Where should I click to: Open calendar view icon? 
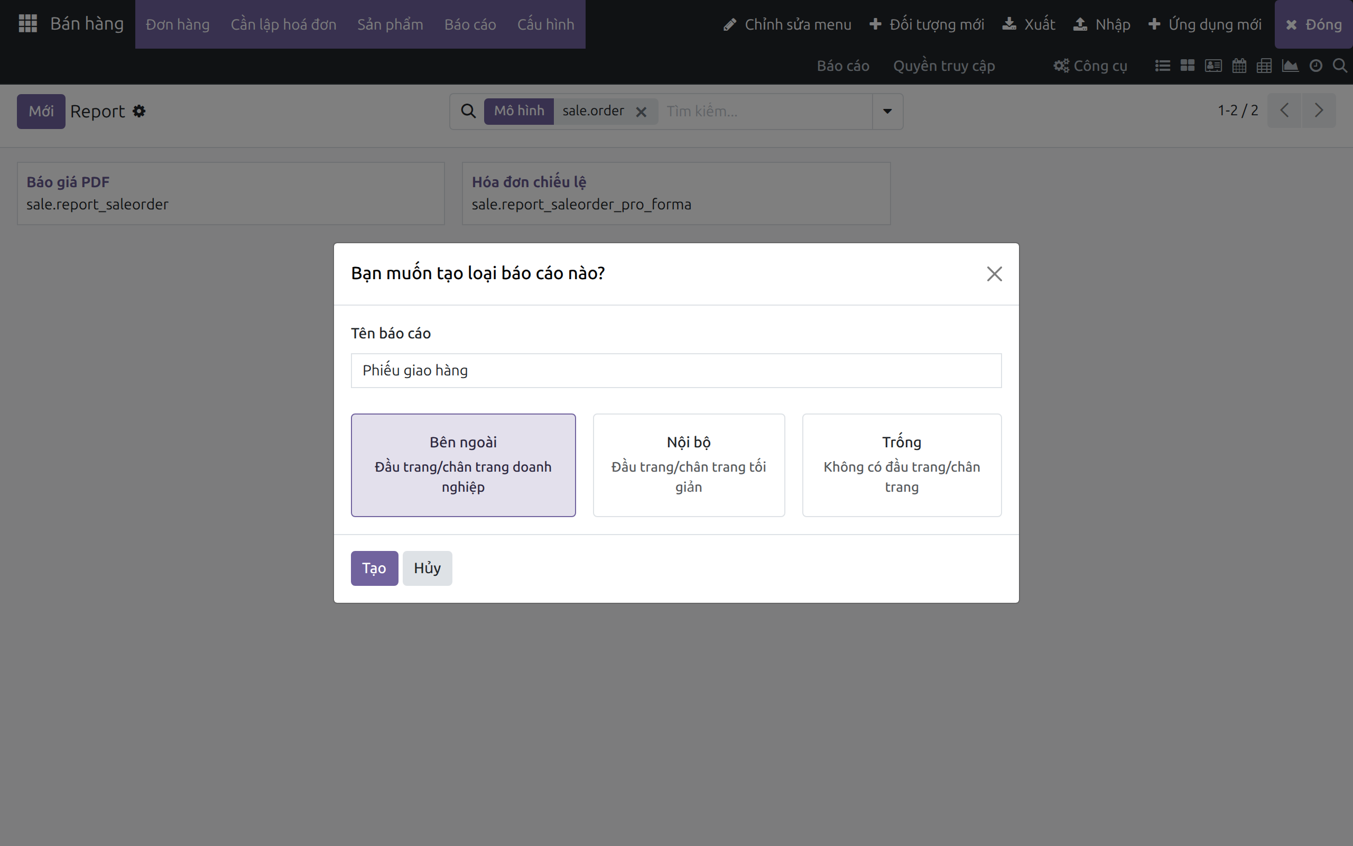tap(1239, 66)
